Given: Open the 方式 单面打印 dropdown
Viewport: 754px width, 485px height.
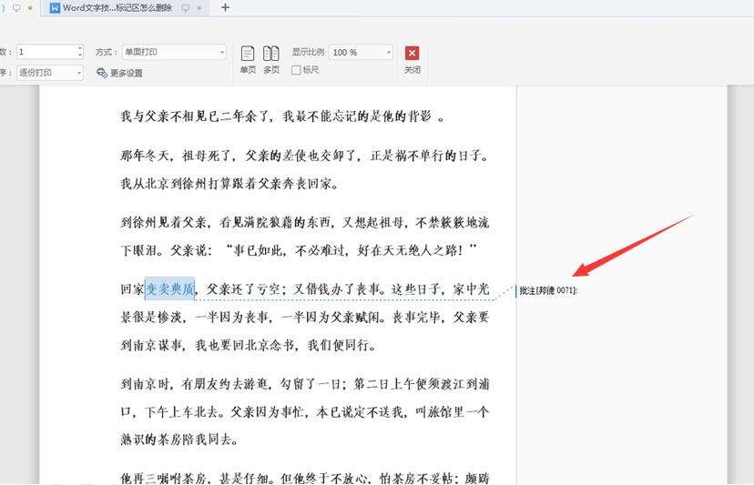Looking at the screenshot, I should (174, 52).
